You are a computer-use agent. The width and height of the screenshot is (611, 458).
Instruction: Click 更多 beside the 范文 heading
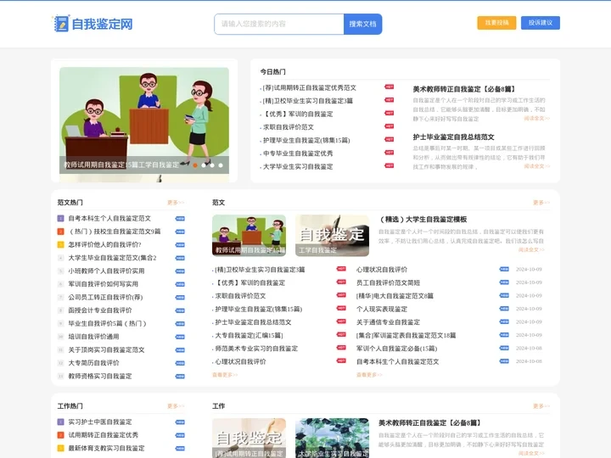pyautogui.click(x=541, y=202)
